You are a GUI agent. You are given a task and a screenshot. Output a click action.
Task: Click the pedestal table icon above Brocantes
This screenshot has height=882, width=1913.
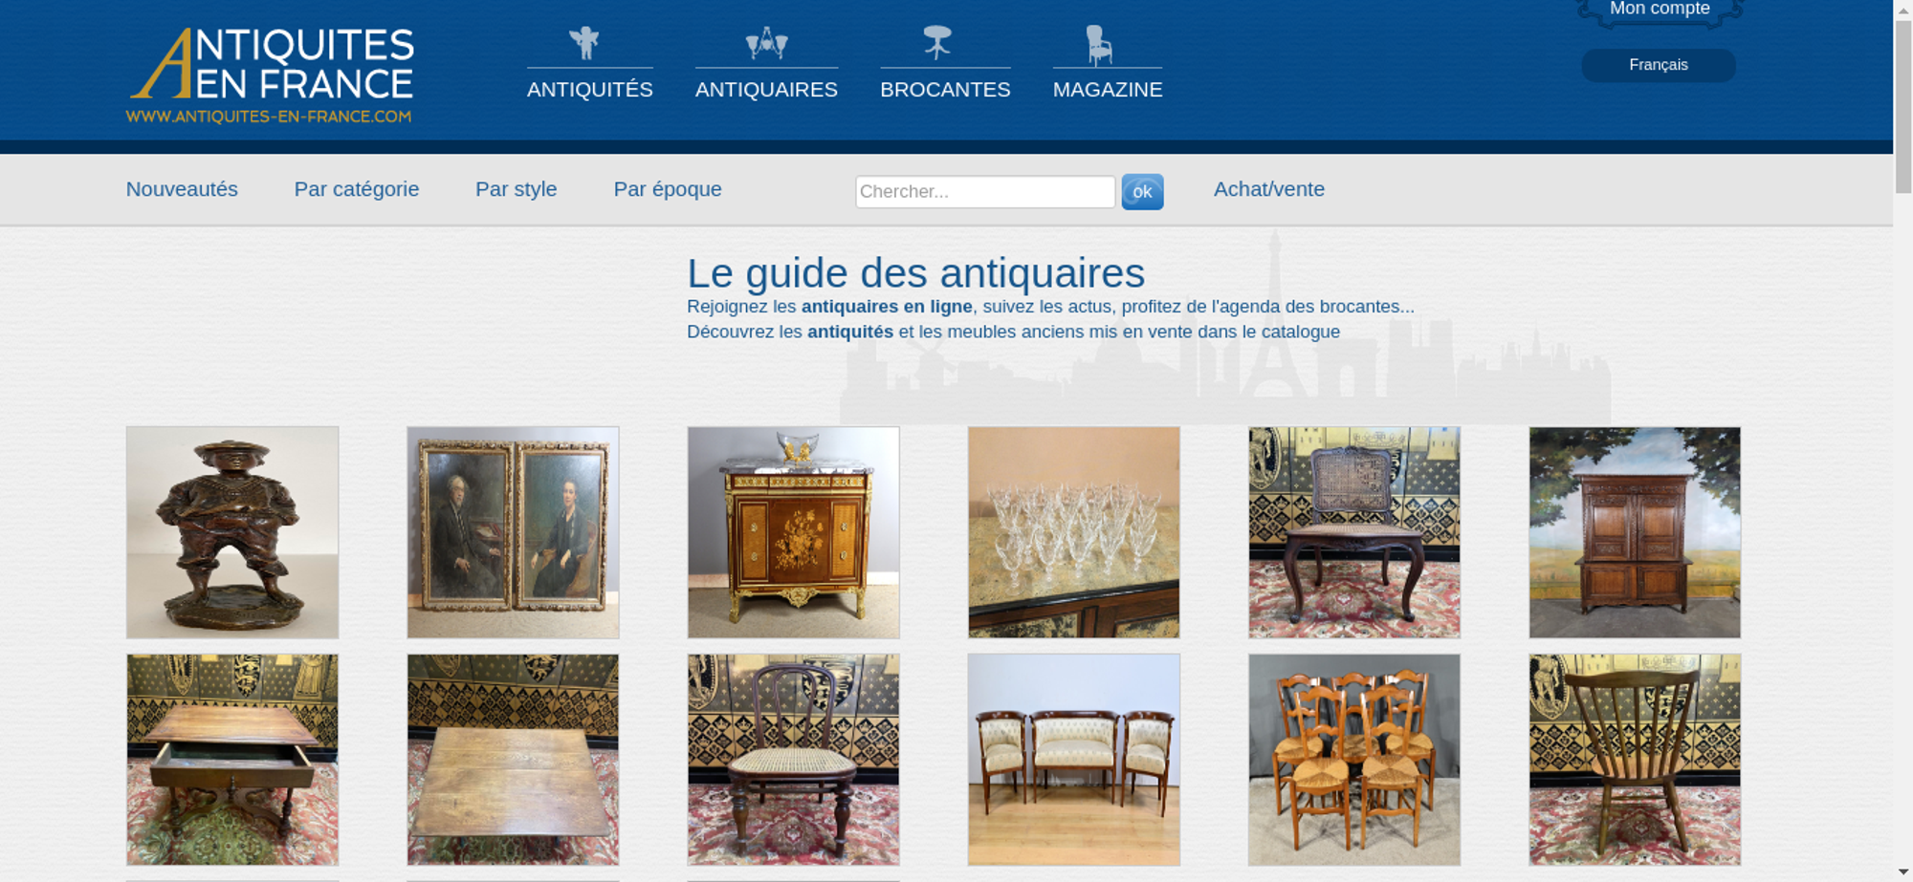(937, 43)
